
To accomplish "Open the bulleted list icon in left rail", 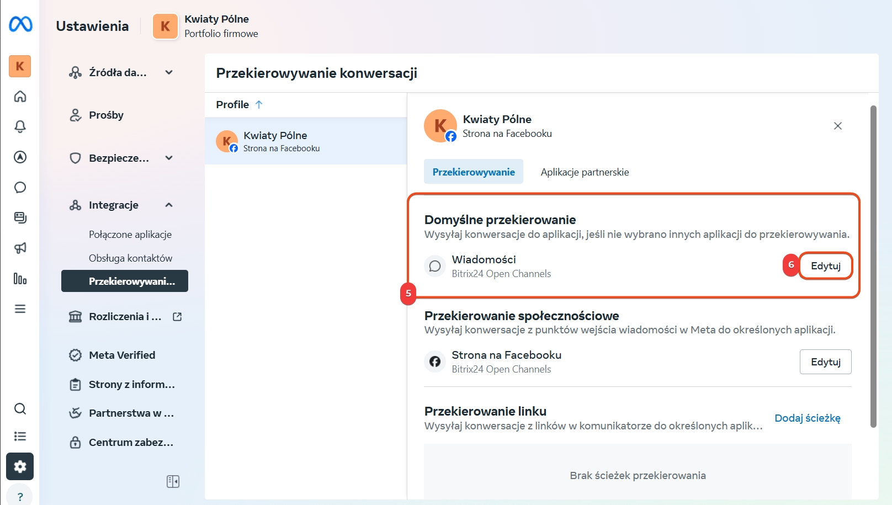I will (20, 437).
